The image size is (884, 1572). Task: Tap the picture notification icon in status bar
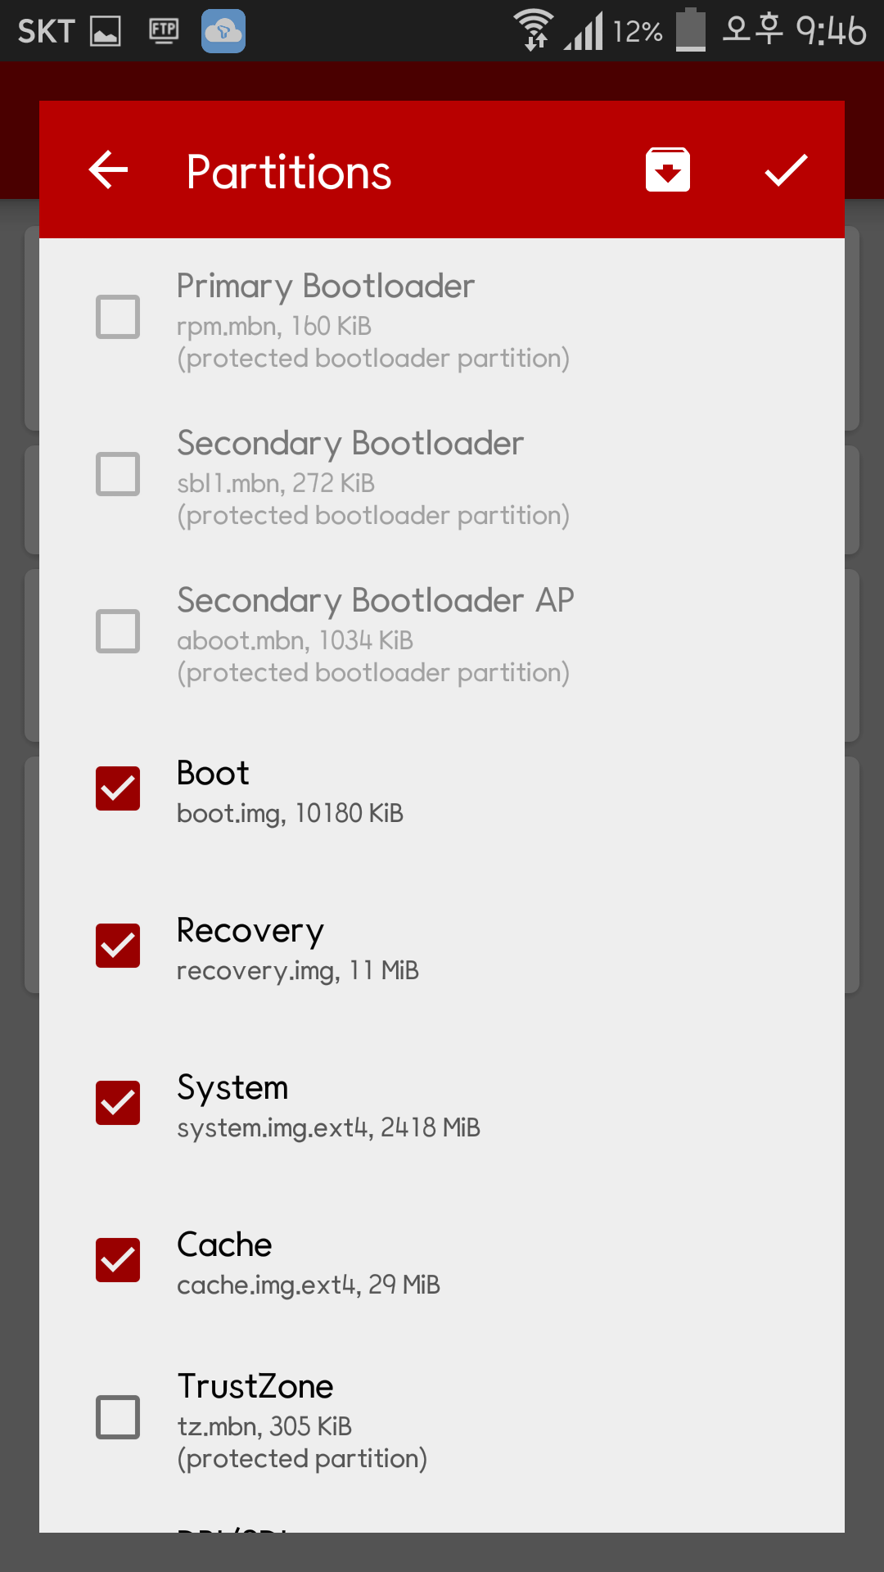(x=106, y=31)
